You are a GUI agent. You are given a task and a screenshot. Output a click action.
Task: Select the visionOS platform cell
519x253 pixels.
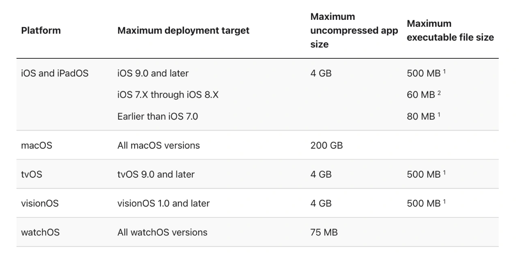[40, 203]
